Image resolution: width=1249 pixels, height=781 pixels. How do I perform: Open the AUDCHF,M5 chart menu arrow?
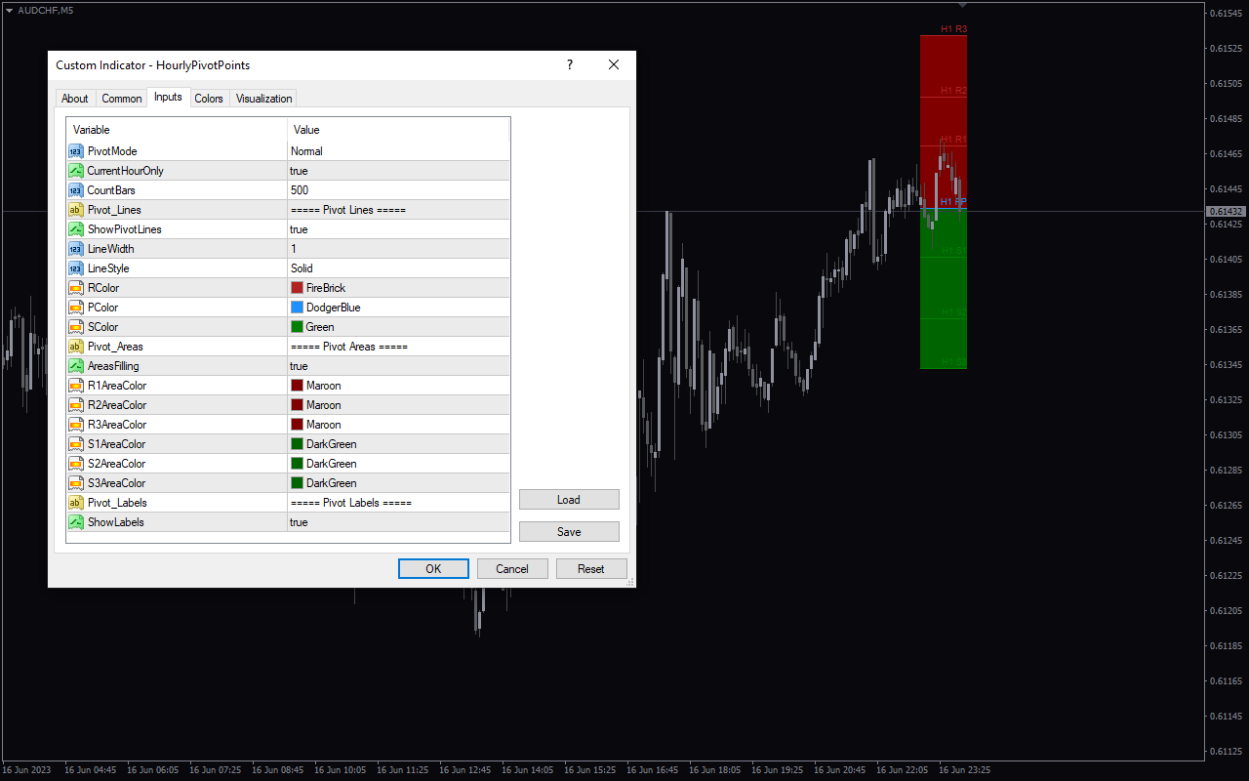tap(9, 10)
